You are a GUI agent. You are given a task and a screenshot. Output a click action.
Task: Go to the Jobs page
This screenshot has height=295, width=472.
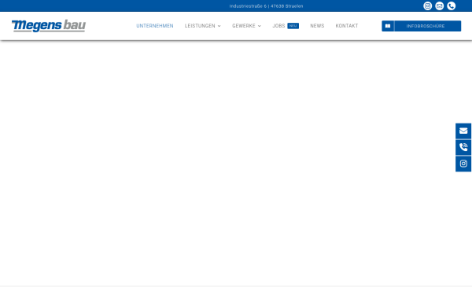278,26
